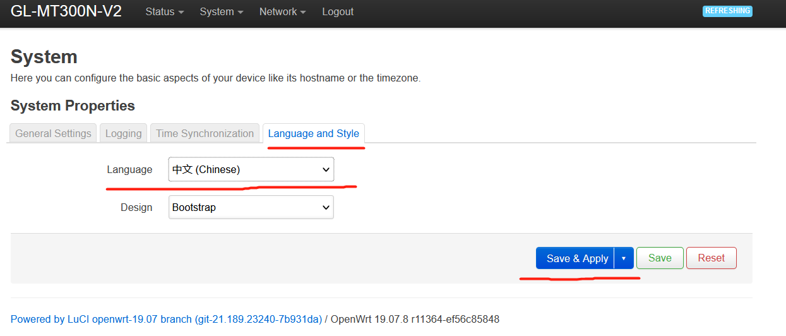Expand the arrow beside Save & Apply
The width and height of the screenshot is (786, 336).
[x=624, y=258]
